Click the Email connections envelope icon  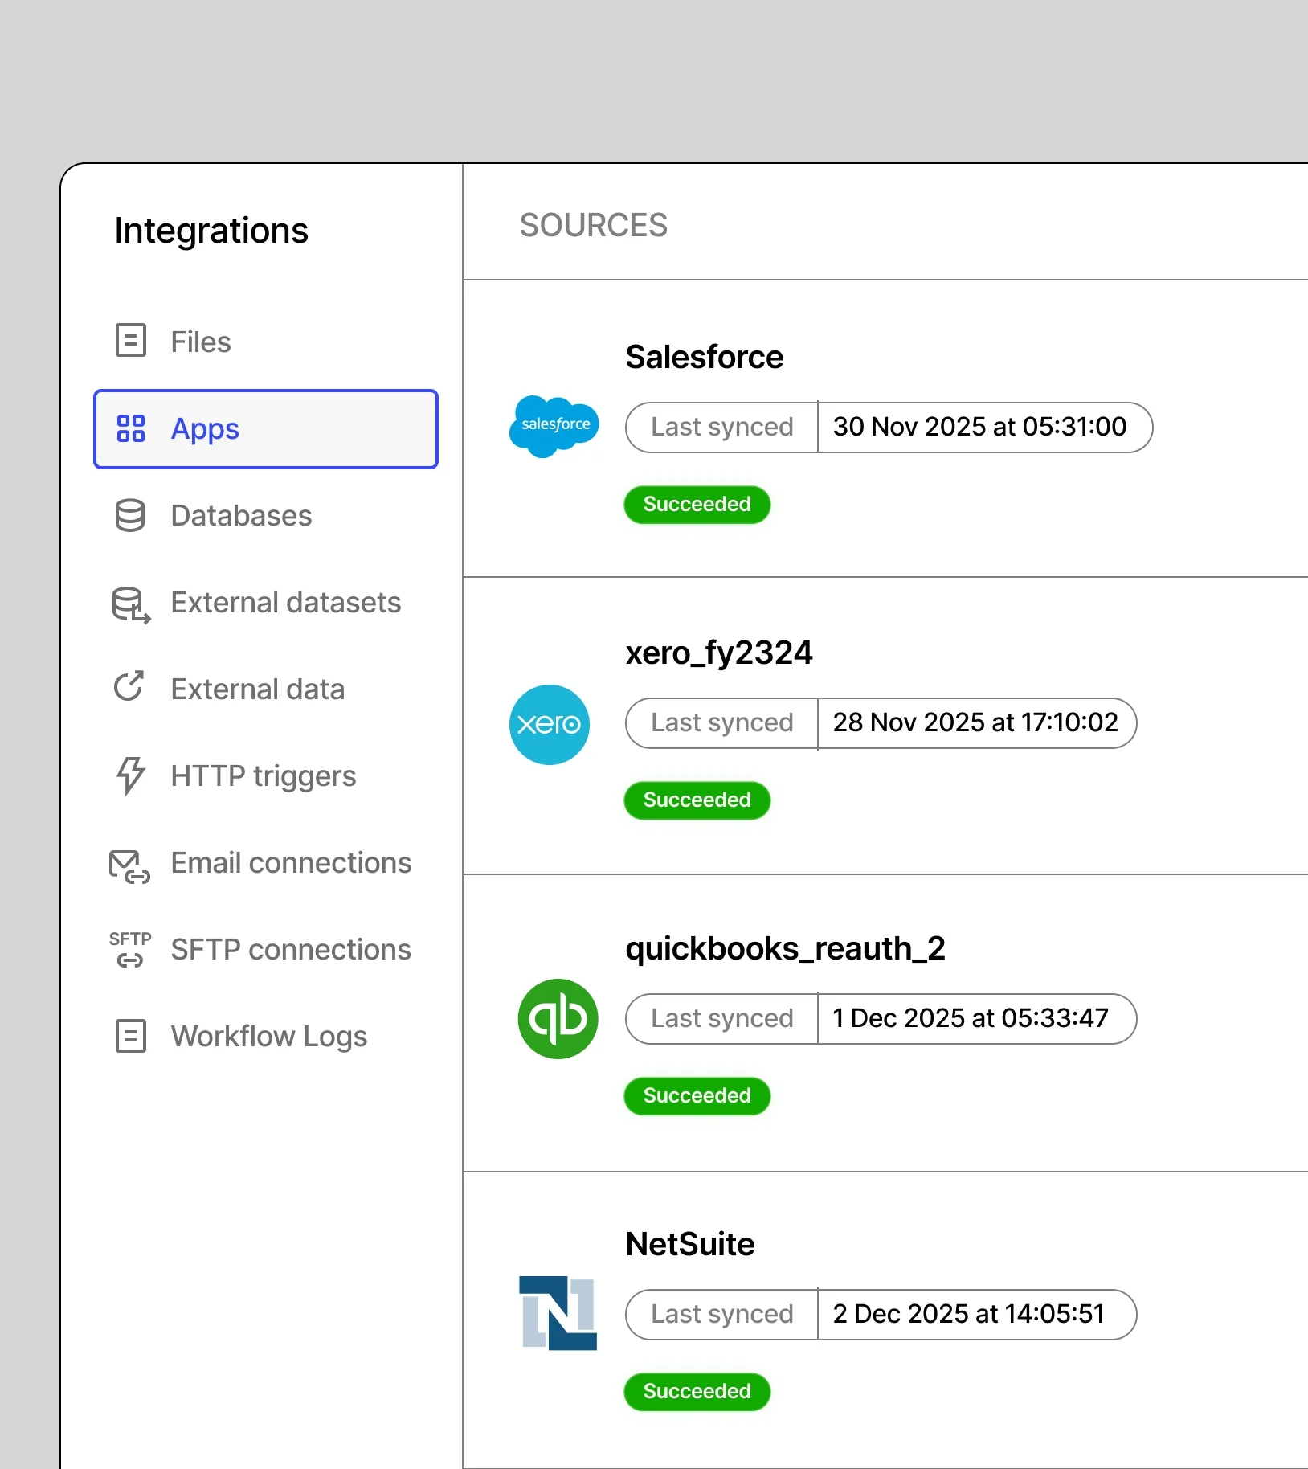coord(129,866)
